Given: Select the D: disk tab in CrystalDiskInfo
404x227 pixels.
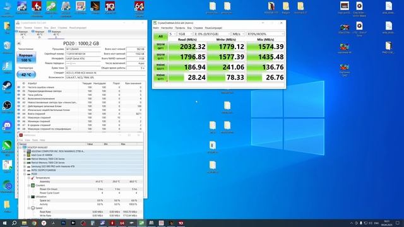Looking at the screenshot, I should [x=39, y=34].
